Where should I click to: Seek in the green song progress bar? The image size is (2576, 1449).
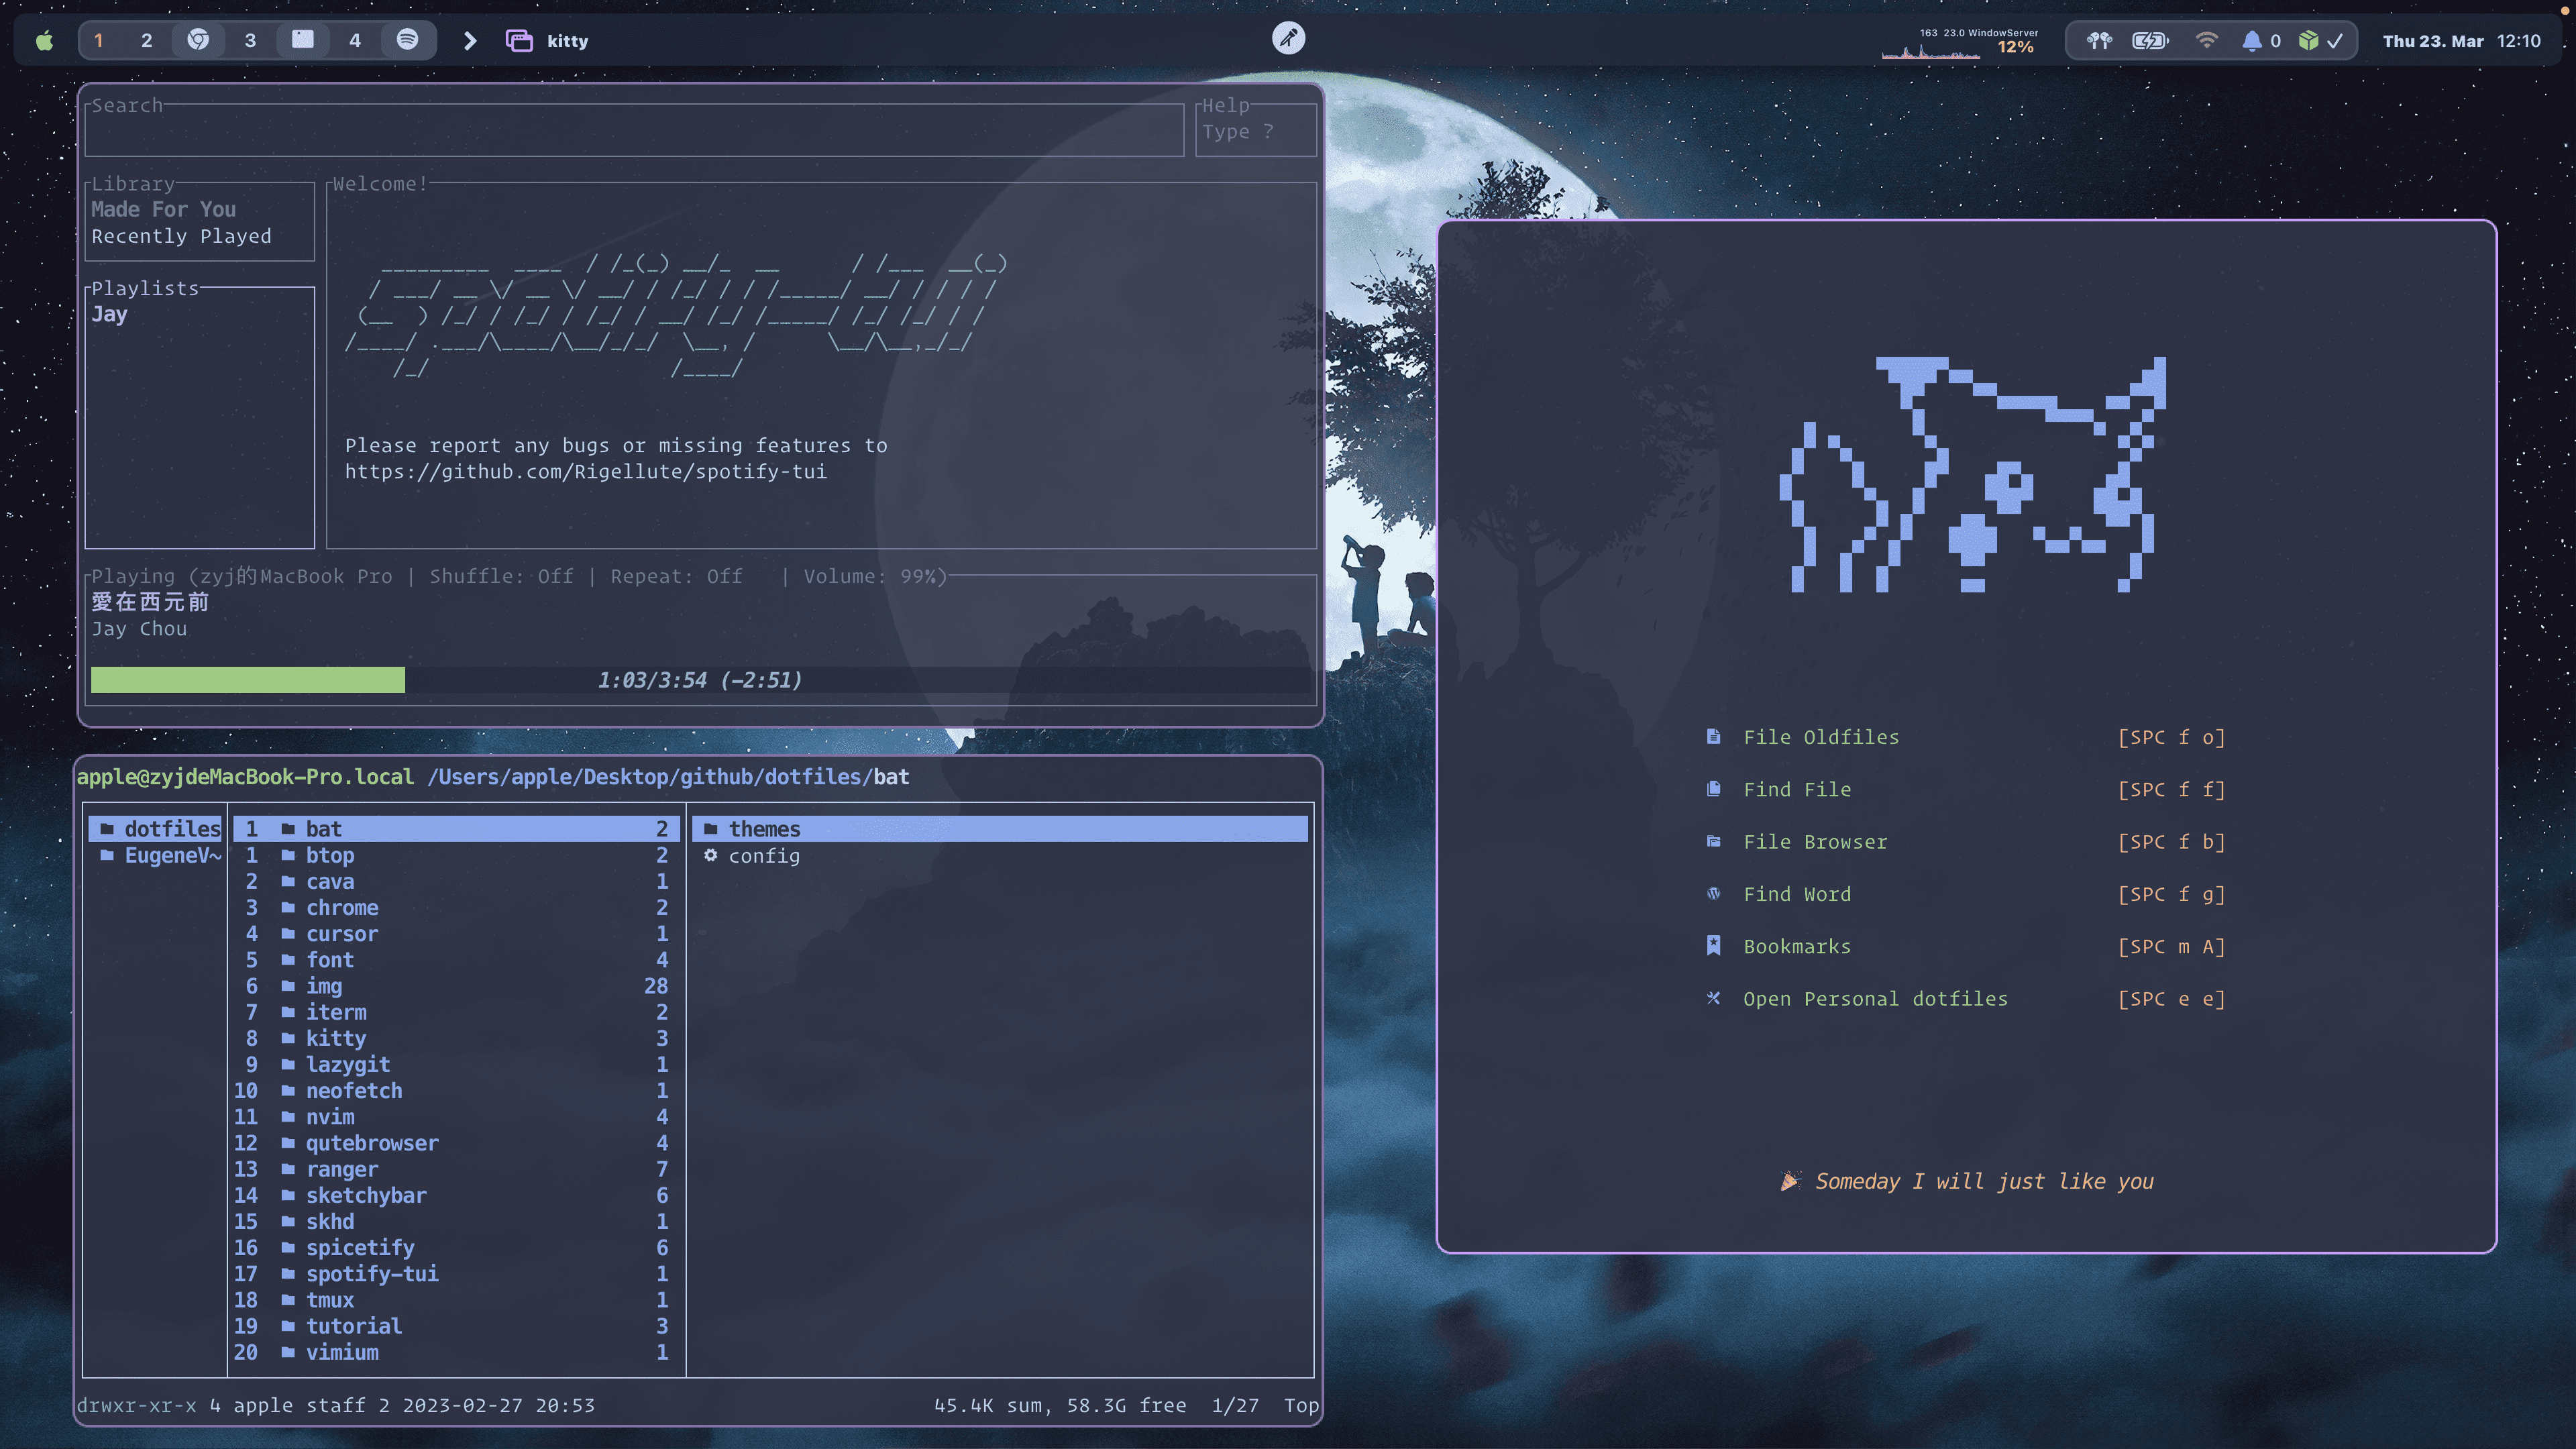[x=248, y=680]
